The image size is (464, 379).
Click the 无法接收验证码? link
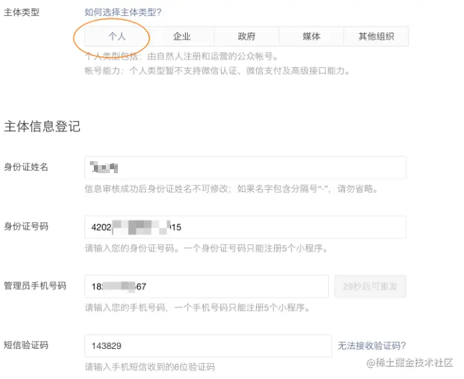[x=371, y=345]
